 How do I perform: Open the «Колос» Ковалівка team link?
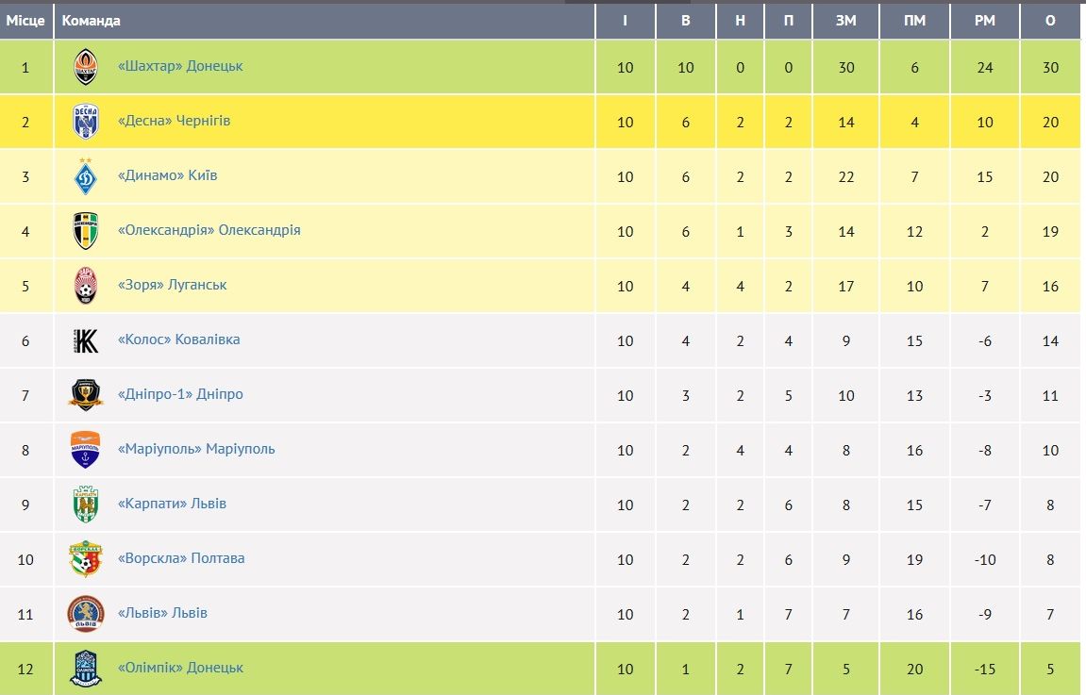click(178, 339)
